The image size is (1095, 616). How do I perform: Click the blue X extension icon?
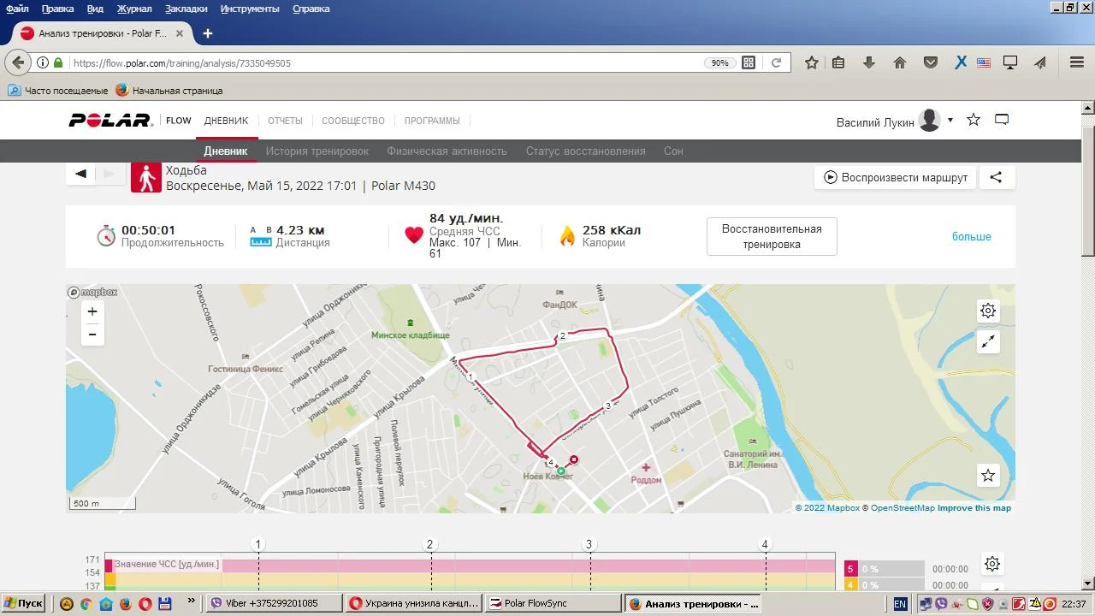(961, 62)
